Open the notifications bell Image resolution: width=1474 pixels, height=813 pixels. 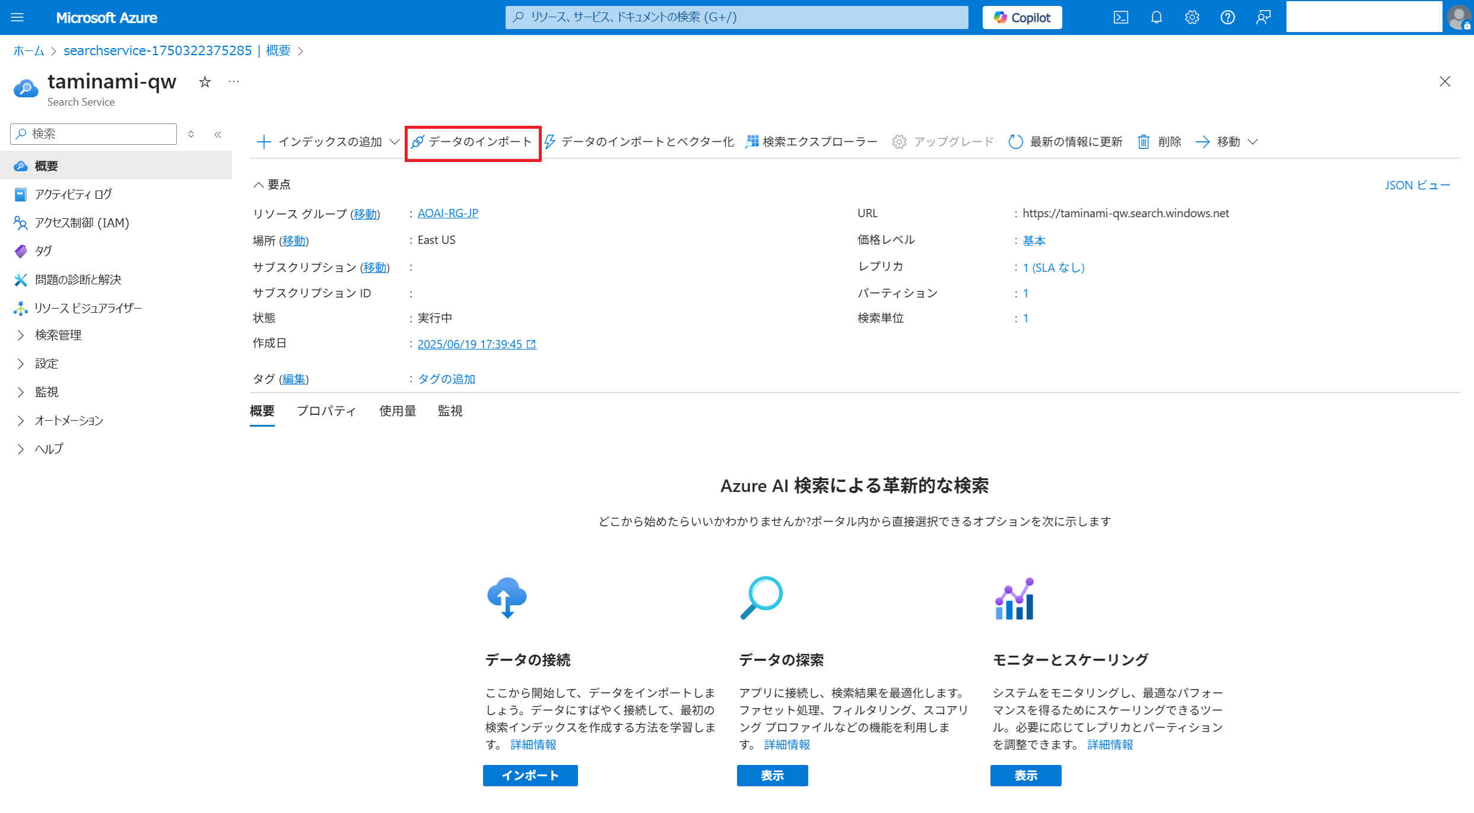point(1156,17)
